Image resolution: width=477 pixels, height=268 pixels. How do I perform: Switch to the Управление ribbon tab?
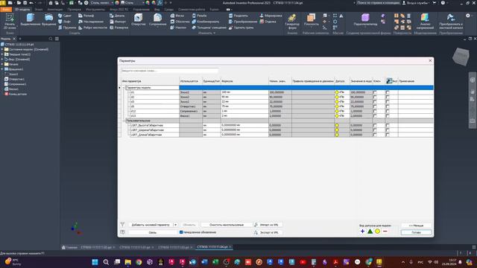pyautogui.click(x=142, y=10)
